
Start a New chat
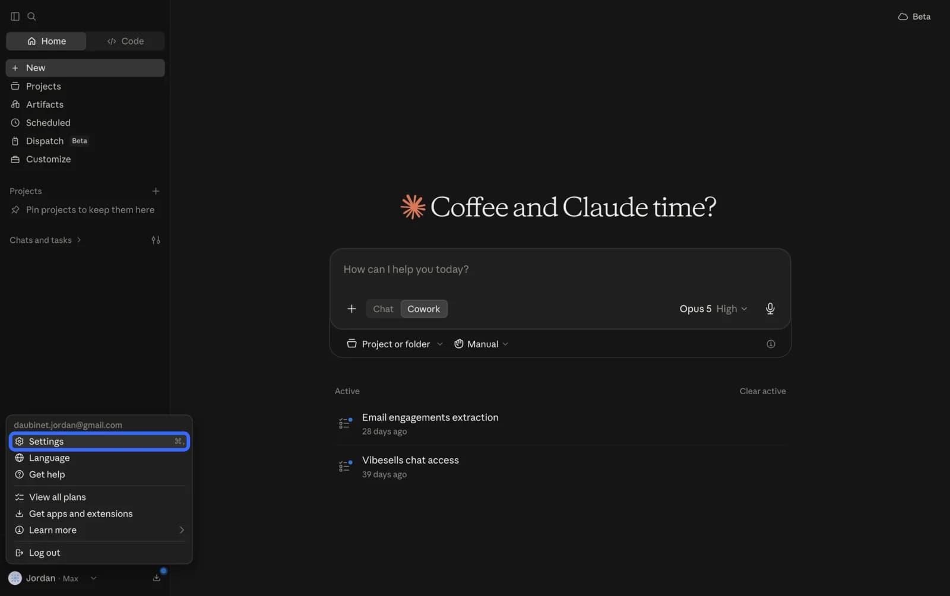click(85, 68)
